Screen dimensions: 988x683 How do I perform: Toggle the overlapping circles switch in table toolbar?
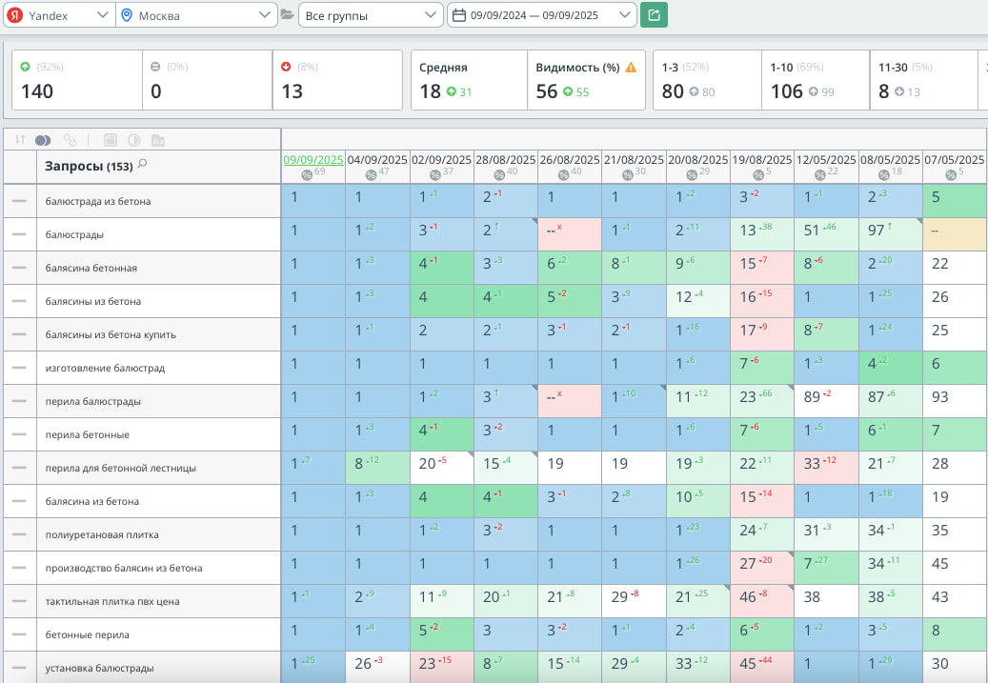[43, 140]
